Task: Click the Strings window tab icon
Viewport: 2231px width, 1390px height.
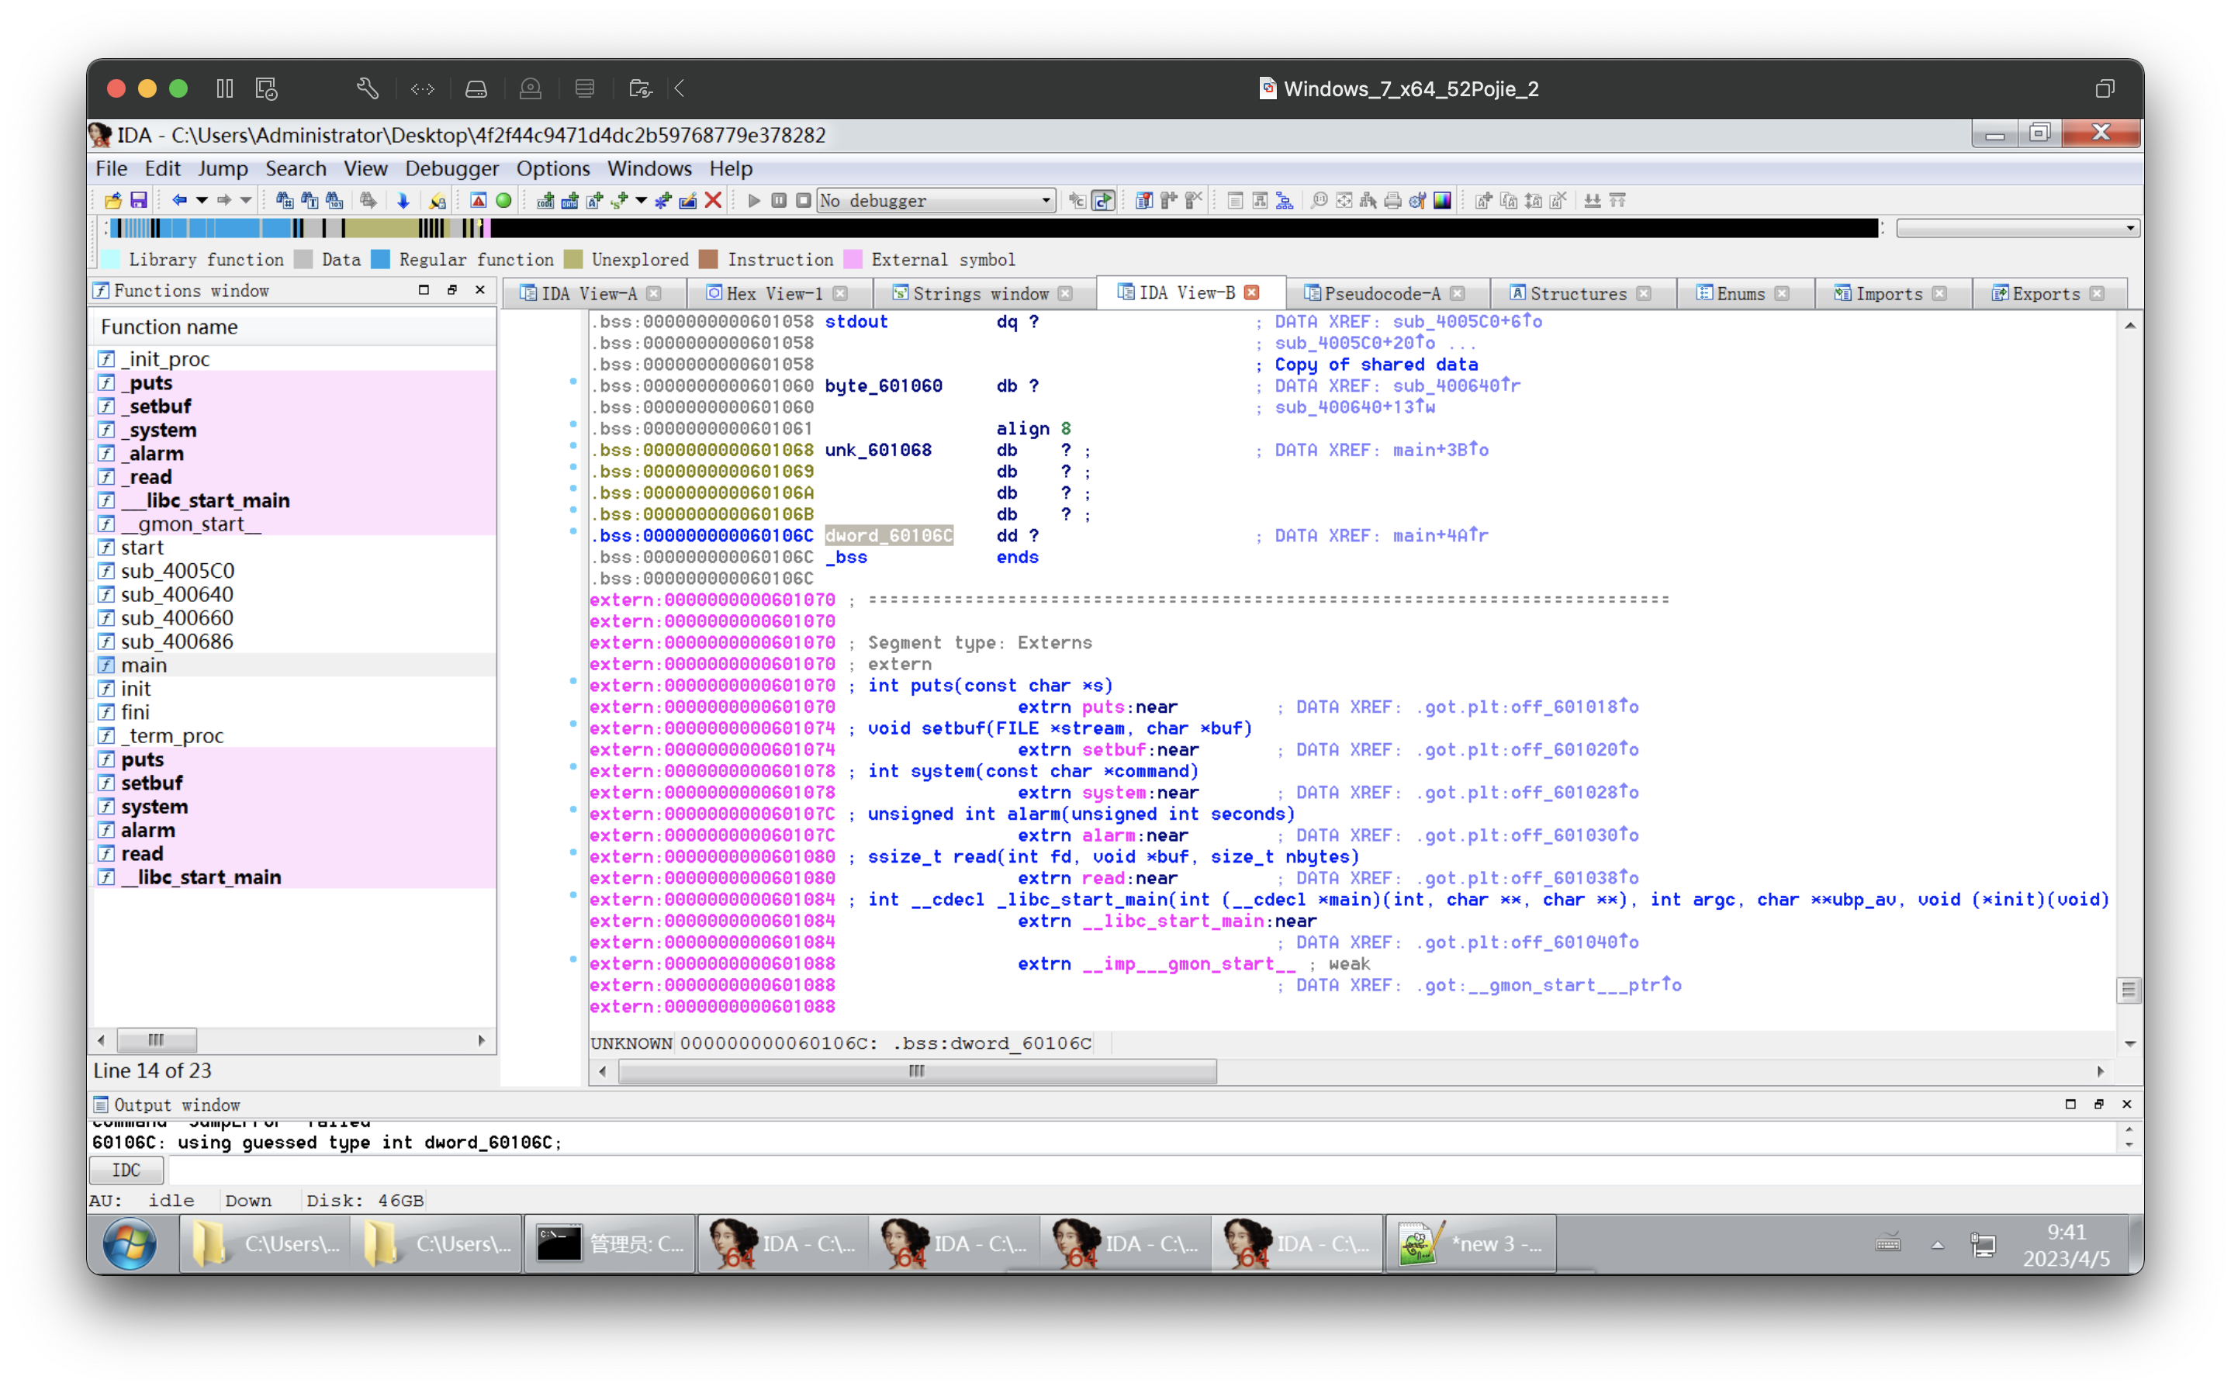Action: [900, 292]
